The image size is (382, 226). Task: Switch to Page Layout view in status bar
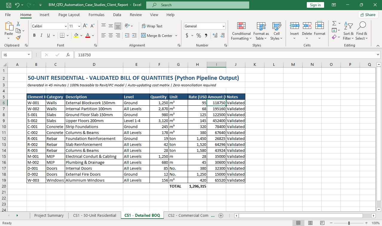point(310,223)
